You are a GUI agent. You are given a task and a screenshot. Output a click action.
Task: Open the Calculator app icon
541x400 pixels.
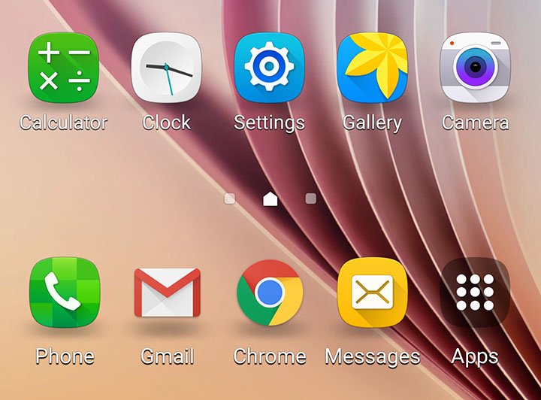coord(63,68)
